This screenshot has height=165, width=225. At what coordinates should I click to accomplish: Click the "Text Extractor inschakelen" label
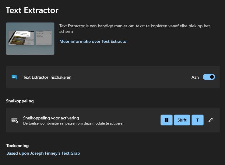coord(47,77)
